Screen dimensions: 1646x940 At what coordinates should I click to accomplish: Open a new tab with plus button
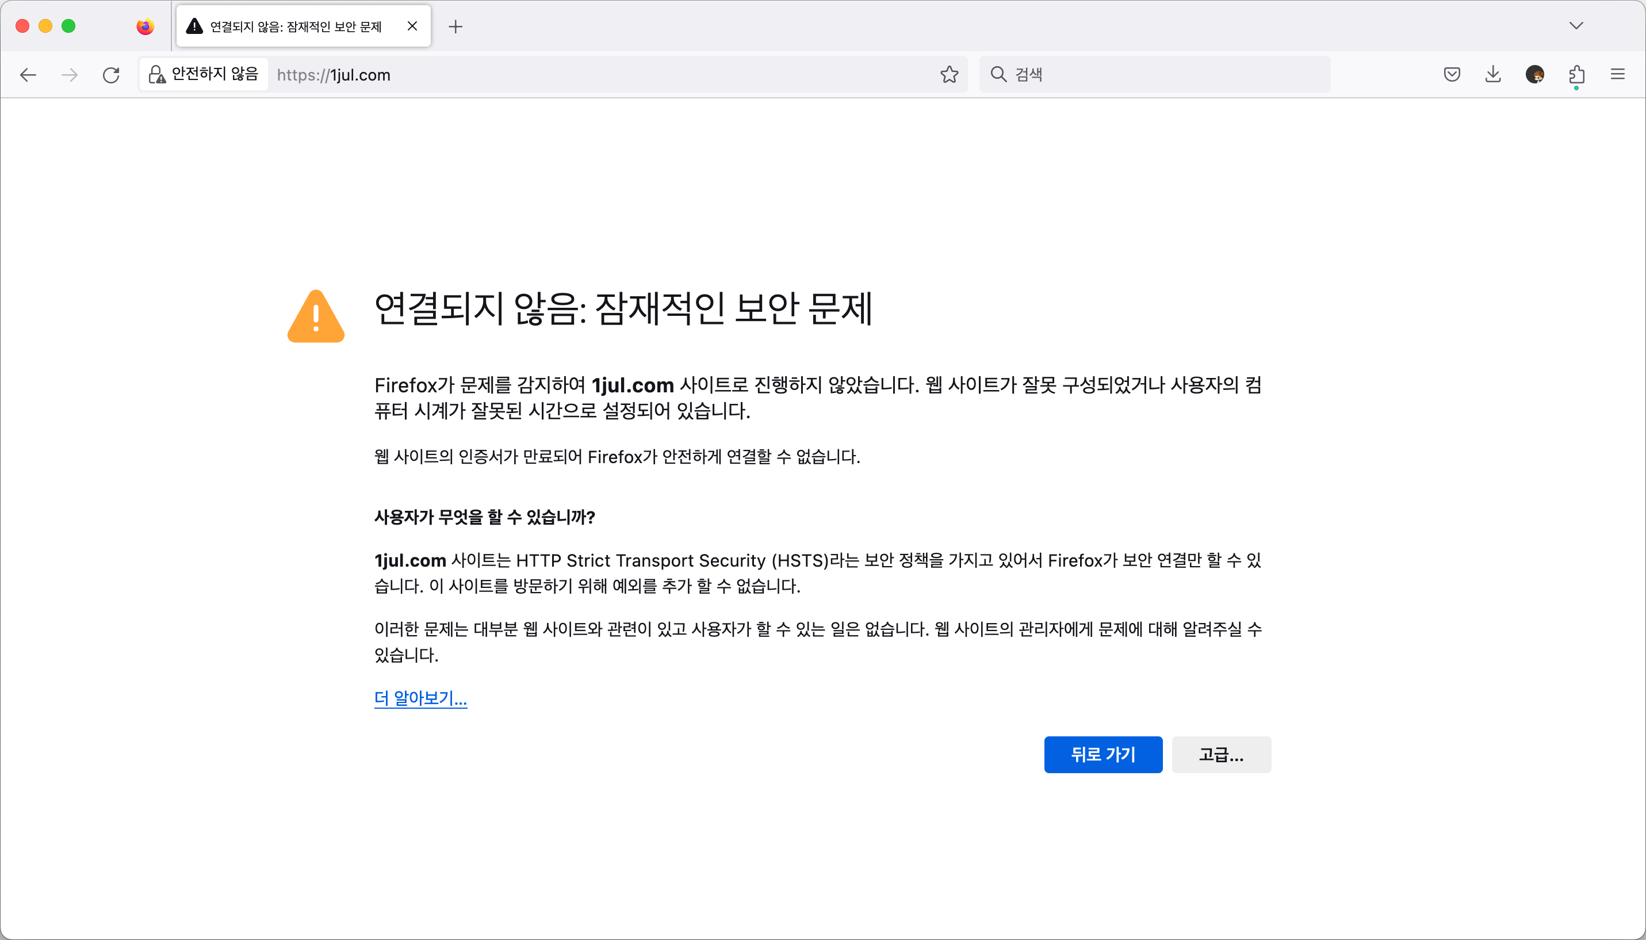(455, 26)
